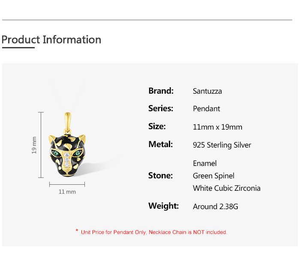
Task: Click the Series: label
Action: [161, 109]
